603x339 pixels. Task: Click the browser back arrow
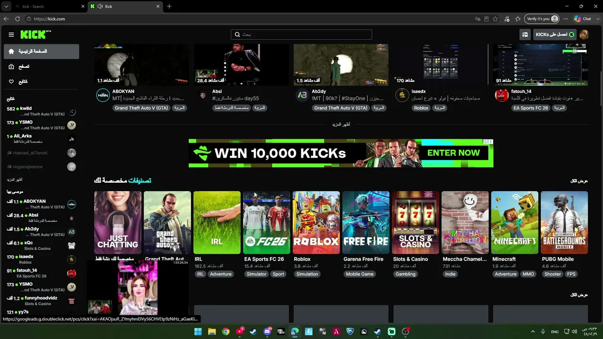tap(6, 19)
